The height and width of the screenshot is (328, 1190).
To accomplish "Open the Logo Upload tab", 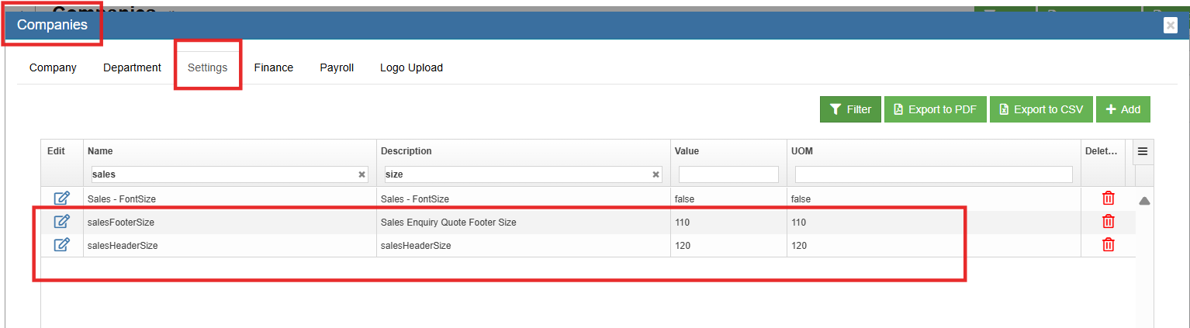I will 411,67.
